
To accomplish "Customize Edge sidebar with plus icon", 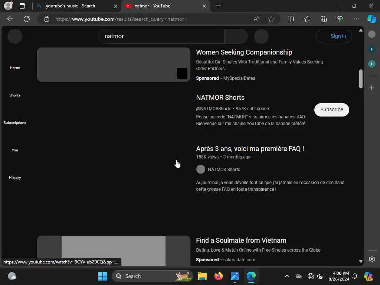I will pos(372,88).
